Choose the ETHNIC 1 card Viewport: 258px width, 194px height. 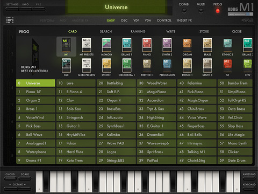[x=187, y=67]
